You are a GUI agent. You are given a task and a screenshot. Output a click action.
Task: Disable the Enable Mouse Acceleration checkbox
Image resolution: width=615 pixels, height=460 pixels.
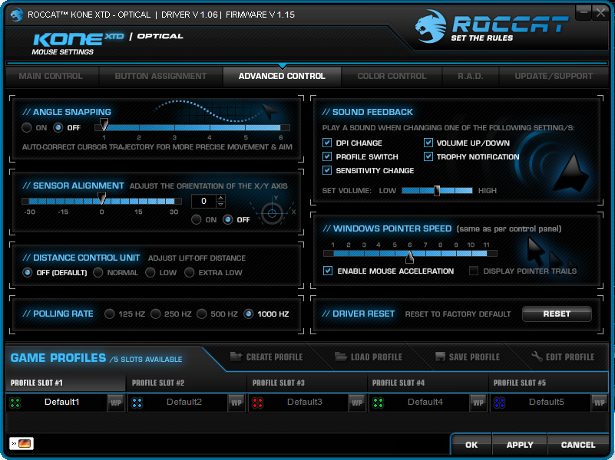[x=328, y=271]
